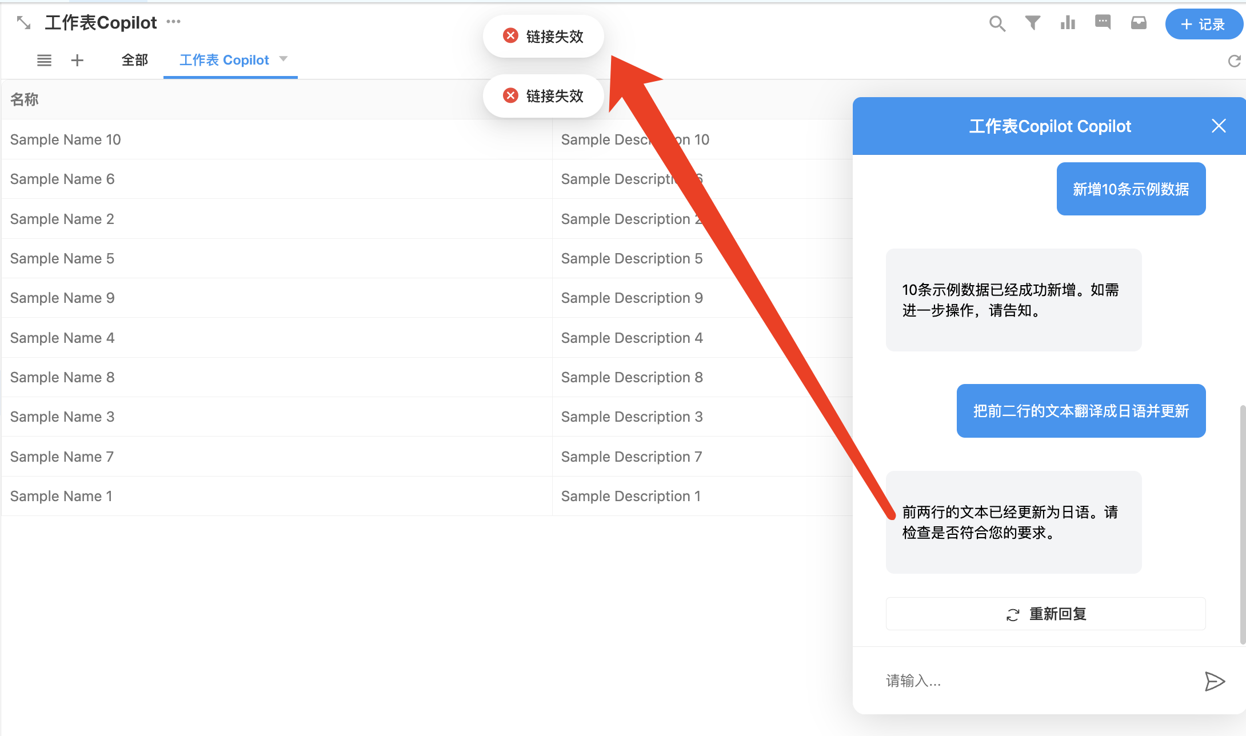Screen dimensions: 1246x736
Task: Click the refresh view icon
Action: tap(1234, 61)
